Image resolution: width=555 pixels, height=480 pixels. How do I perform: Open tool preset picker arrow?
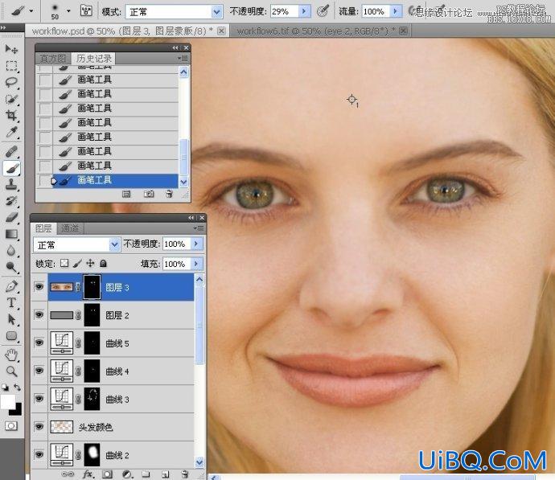[x=31, y=11]
